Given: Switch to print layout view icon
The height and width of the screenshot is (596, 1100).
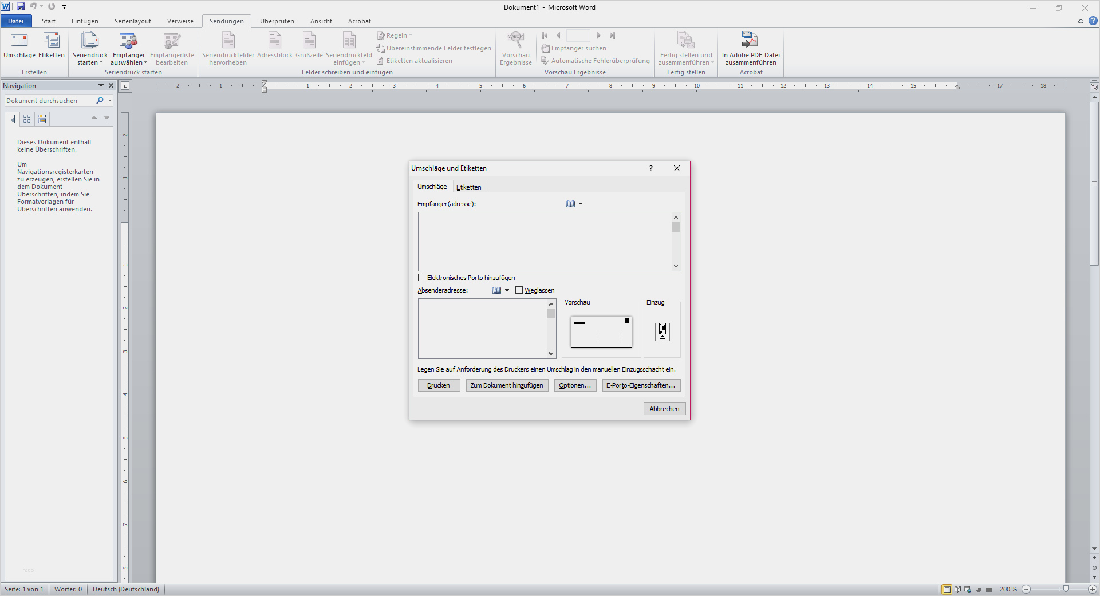Looking at the screenshot, I should (947, 589).
